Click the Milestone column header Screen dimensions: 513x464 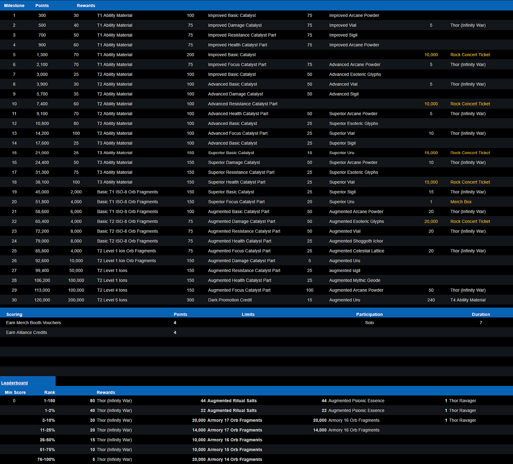click(14, 5)
